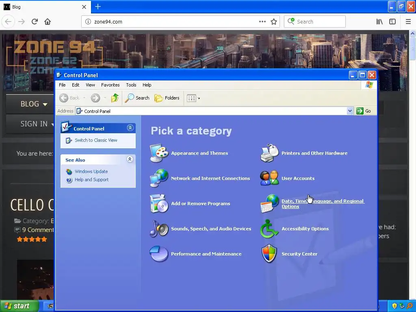Open the View menu
This screenshot has height=312, width=416.
point(90,85)
